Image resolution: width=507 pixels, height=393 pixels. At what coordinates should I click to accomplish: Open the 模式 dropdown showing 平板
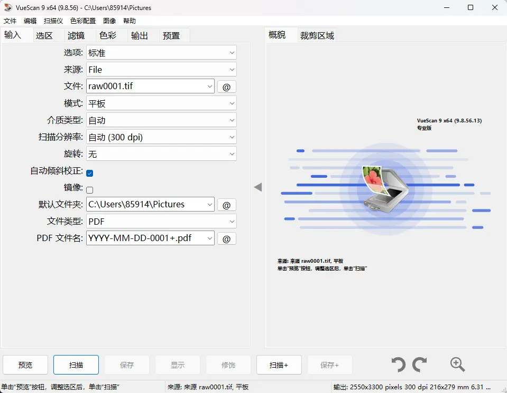(x=161, y=103)
